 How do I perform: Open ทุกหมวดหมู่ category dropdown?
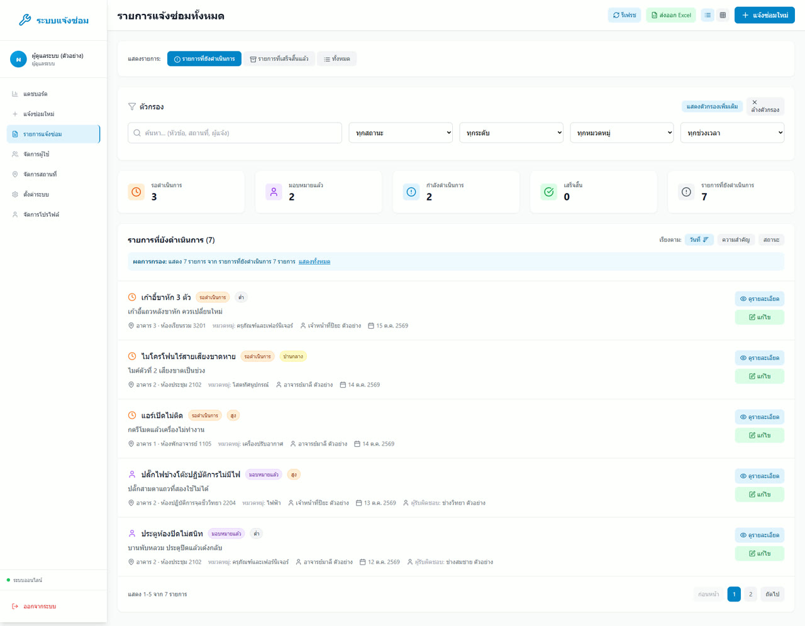622,133
